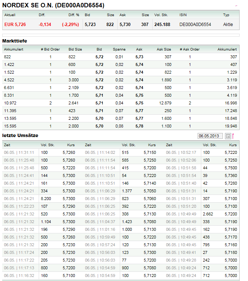Click the Aktuell column header
This screenshot has width=248, height=281.
pyautogui.click(x=10, y=15)
